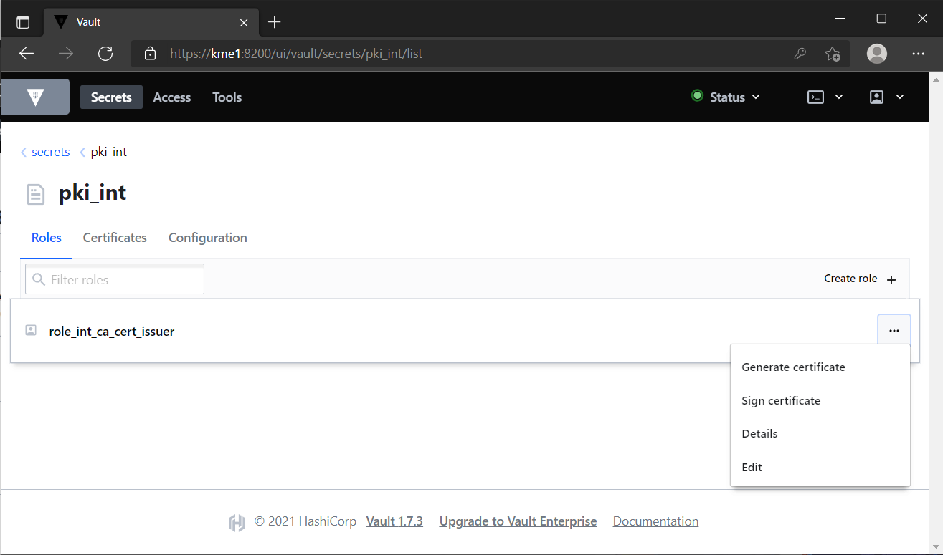Viewport: 943px width, 555px height.
Task: Switch to the Certificates tab
Action: [x=115, y=238]
